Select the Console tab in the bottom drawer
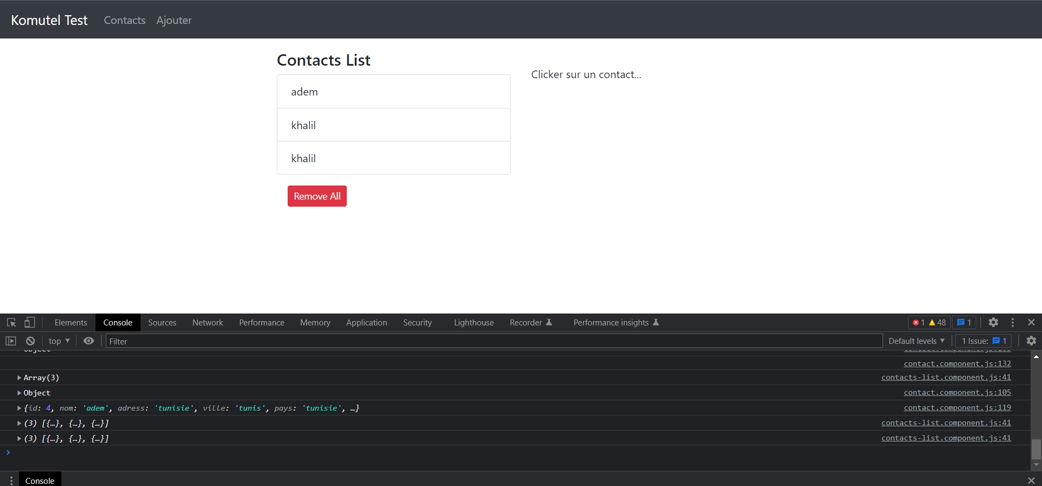This screenshot has width=1042, height=486. tap(40, 481)
